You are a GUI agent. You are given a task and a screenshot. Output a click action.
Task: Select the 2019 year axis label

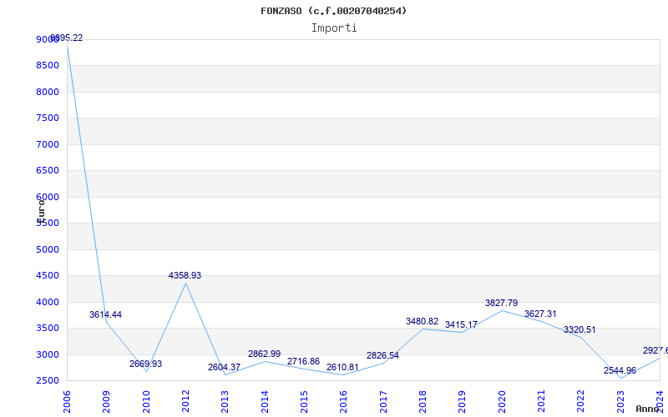[x=463, y=401]
